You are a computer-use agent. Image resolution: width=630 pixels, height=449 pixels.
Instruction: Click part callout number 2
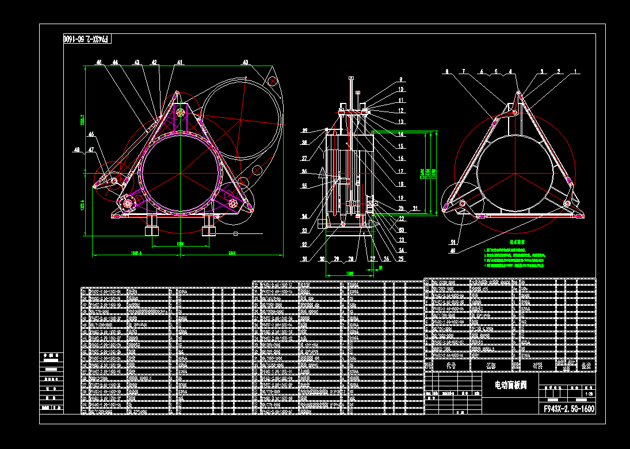(559, 71)
